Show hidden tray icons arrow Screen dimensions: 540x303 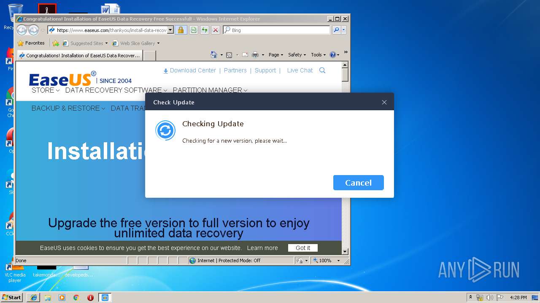click(470, 297)
